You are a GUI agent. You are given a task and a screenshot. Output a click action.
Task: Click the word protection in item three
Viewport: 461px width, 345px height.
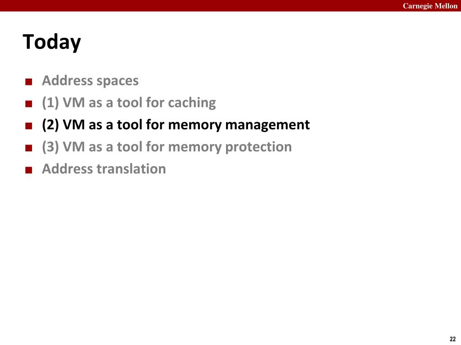(258, 147)
